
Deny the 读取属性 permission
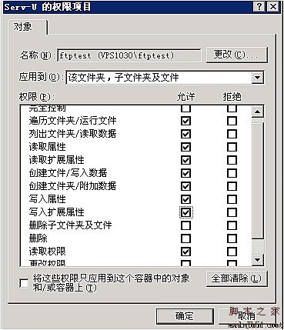[232, 147]
